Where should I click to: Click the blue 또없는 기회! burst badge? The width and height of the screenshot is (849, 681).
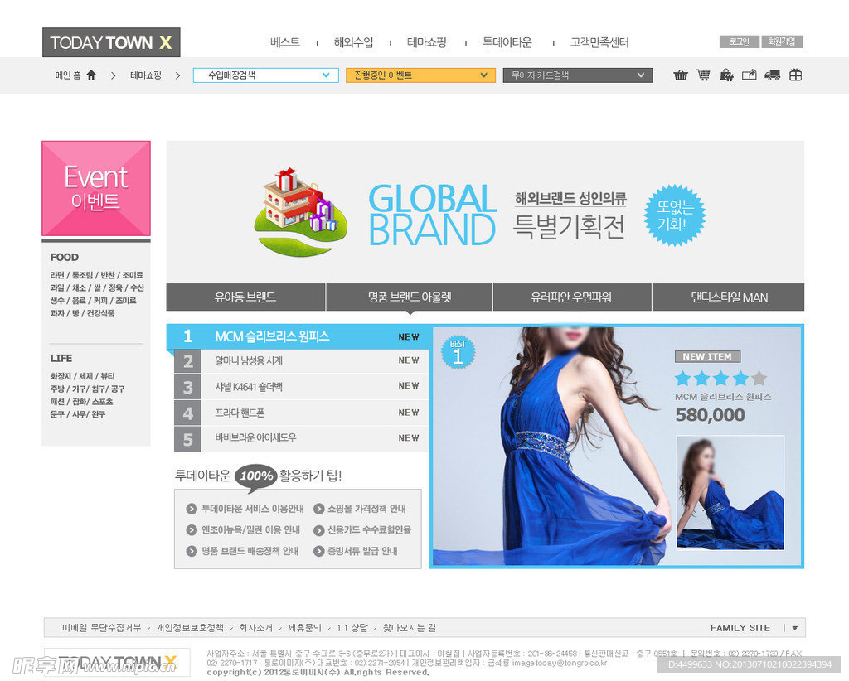tap(675, 215)
